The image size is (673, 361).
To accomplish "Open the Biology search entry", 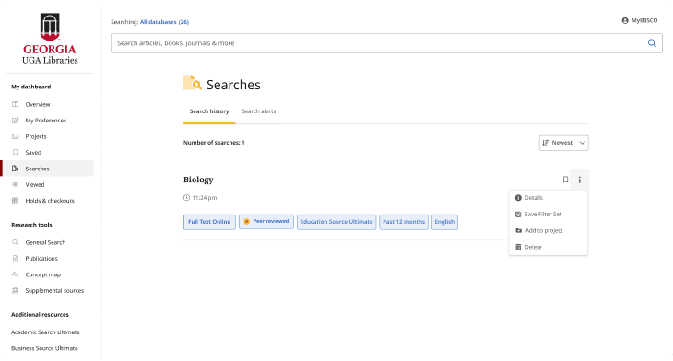I will pos(198,180).
